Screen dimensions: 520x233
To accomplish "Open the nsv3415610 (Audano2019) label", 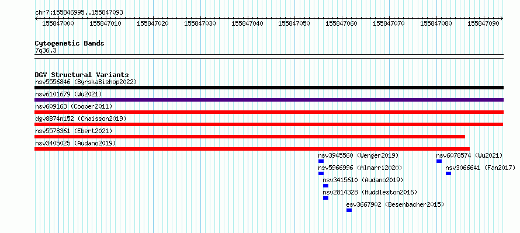I will (363, 180).
